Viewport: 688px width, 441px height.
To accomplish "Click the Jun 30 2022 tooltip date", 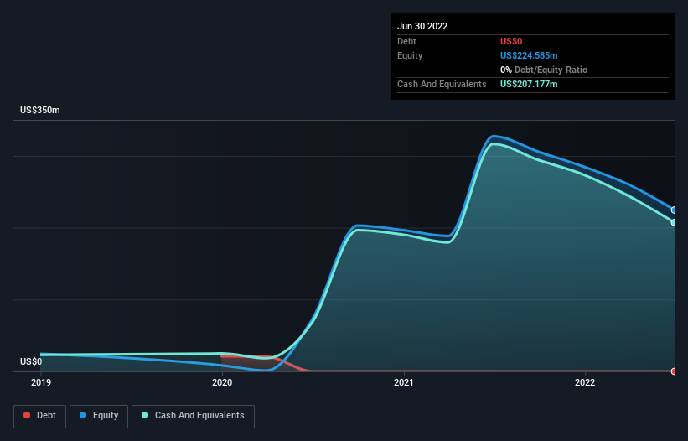I will coord(422,26).
